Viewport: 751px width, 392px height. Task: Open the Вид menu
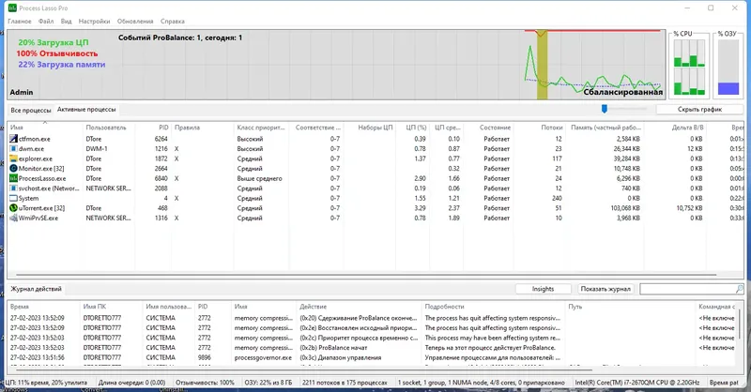click(x=66, y=21)
